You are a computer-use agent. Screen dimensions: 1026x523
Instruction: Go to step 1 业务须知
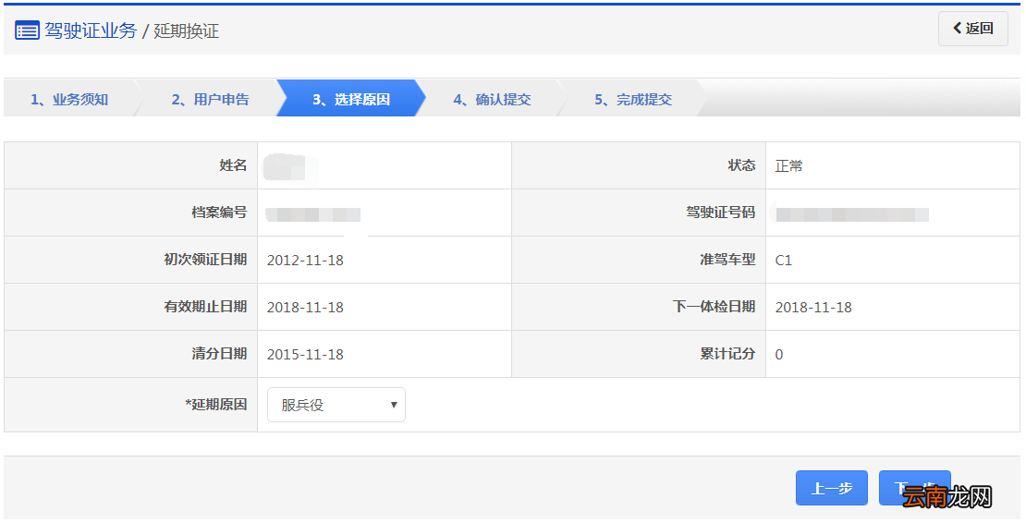click(x=69, y=100)
